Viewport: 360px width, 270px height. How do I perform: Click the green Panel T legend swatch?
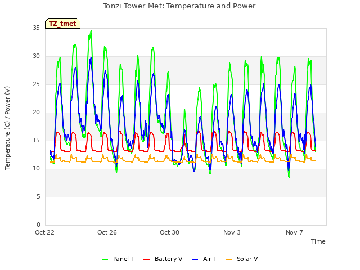[105, 260]
